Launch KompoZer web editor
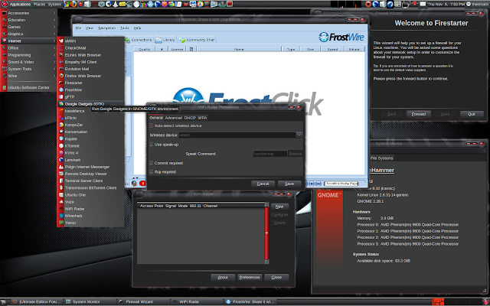 point(90,125)
